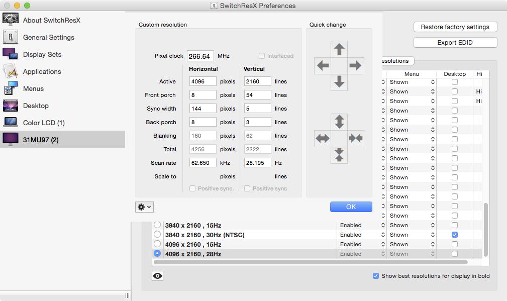Open Enabled dropdown for 4096 x 2160 15Hz
The height and width of the screenshot is (301, 507).
pyautogui.click(x=362, y=244)
